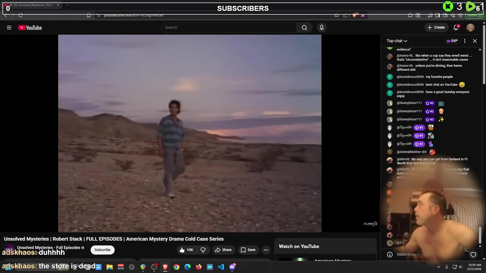This screenshot has width=486, height=273.
Task: Open browser extensions puzzle icon
Action: 410,15
